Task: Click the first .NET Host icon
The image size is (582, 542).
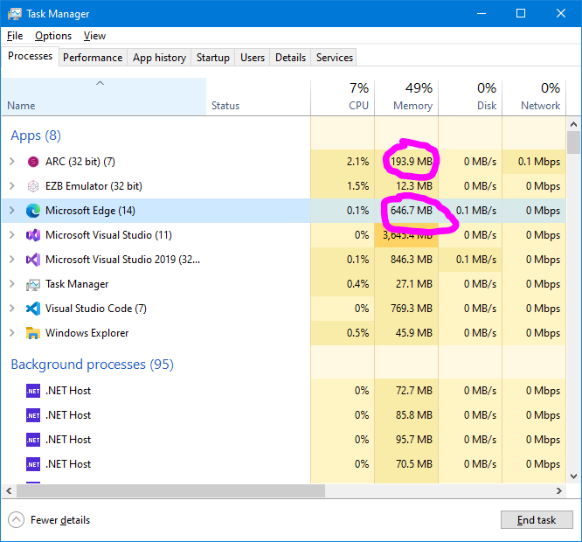Action: 33,391
